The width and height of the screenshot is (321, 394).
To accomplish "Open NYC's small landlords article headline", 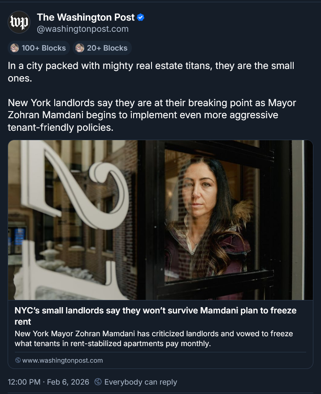I will tap(156, 316).
